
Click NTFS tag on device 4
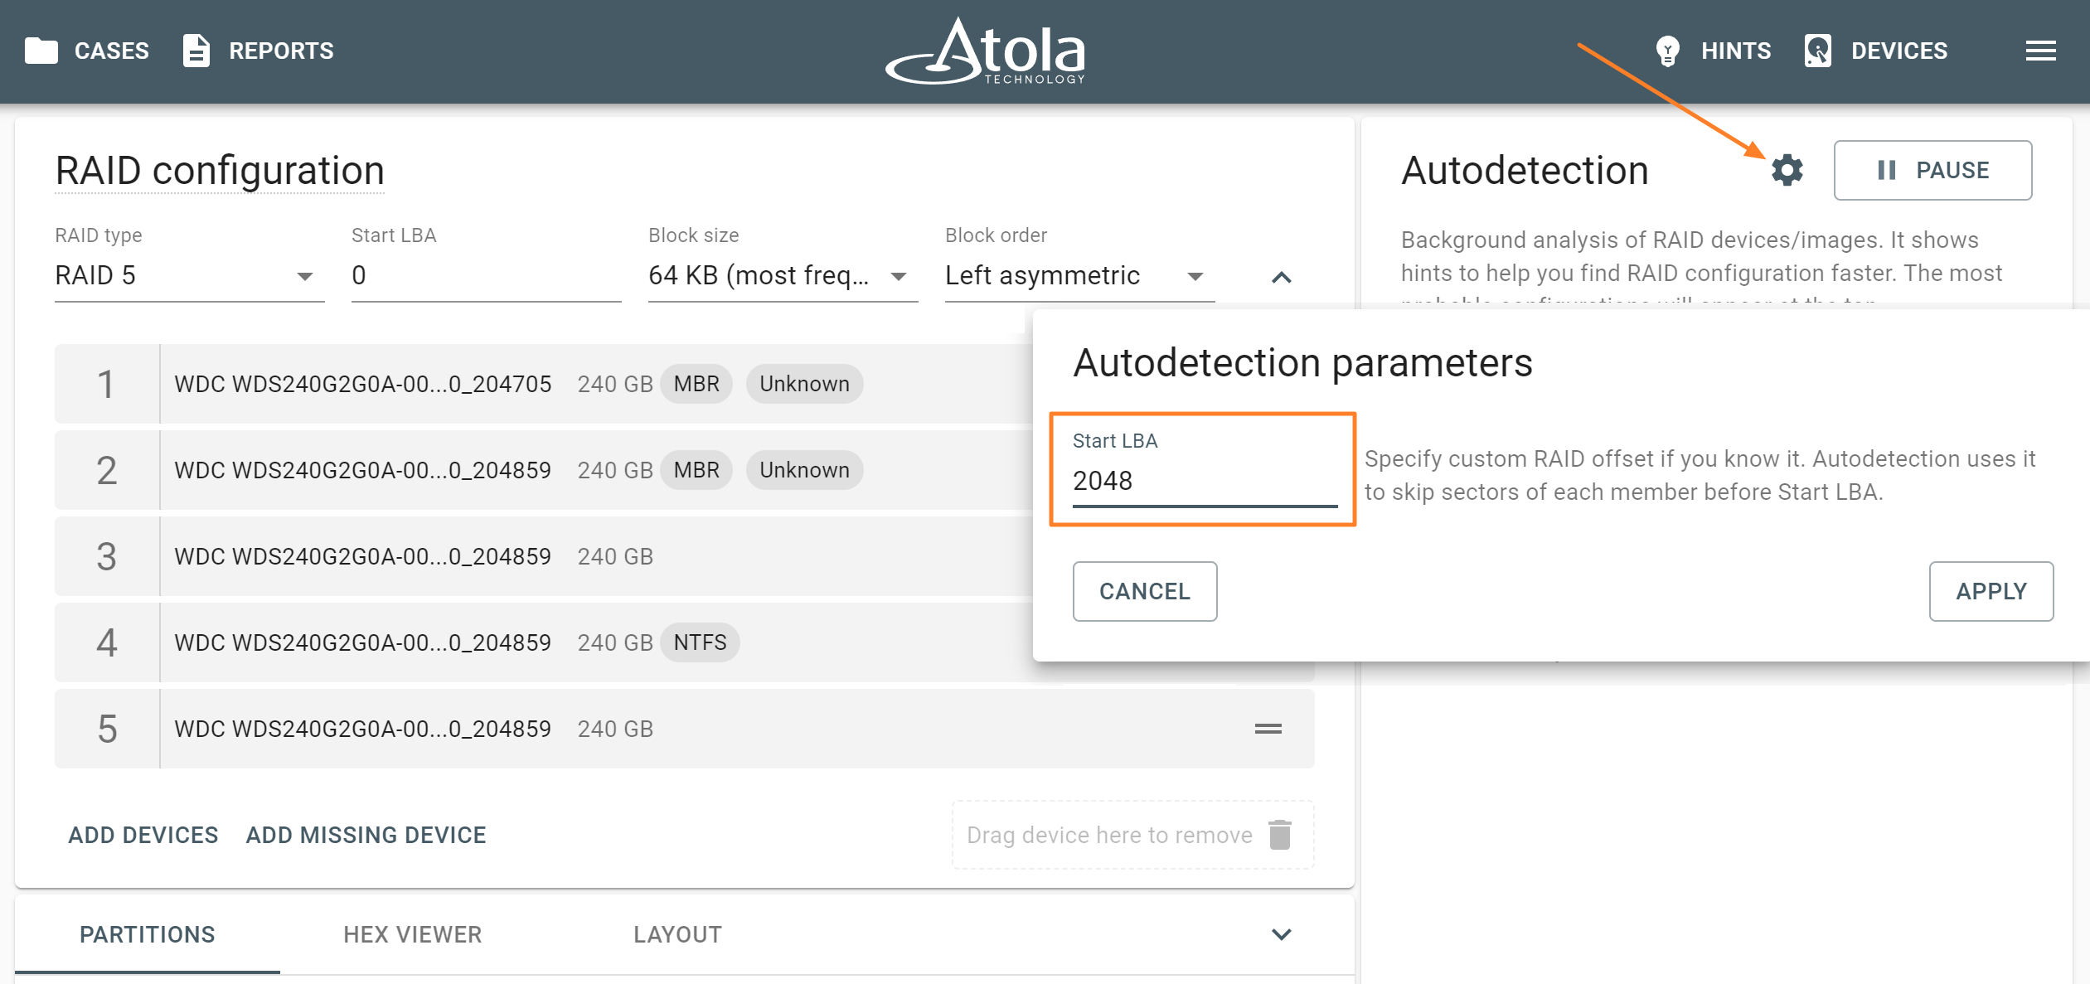(x=700, y=642)
